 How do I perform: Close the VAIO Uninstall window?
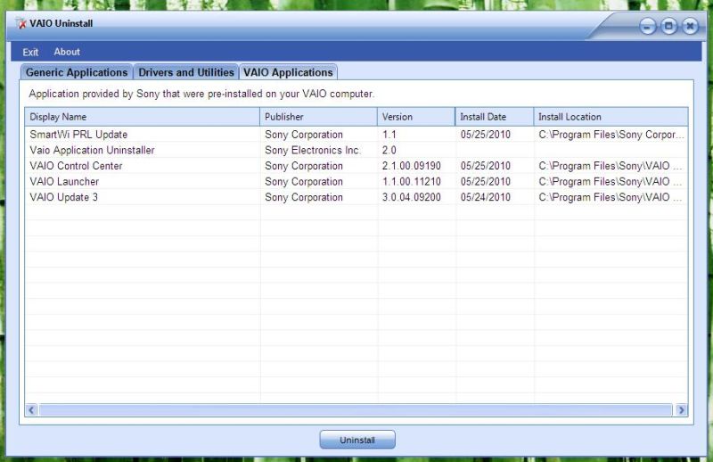pyautogui.click(x=690, y=27)
